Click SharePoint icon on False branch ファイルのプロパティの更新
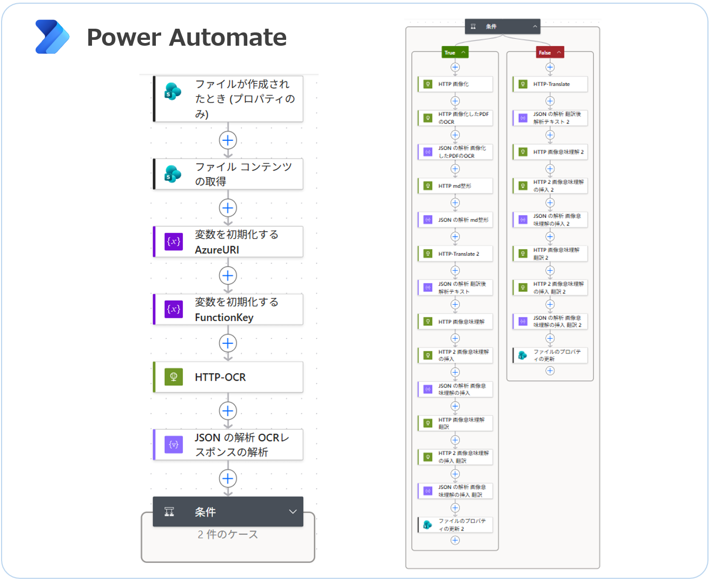Screen dimensions: 709x581 pos(523,355)
